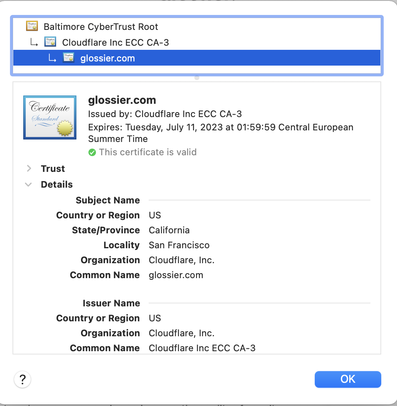397x406 pixels.
Task: Click the Subject Name heading
Action: point(108,200)
